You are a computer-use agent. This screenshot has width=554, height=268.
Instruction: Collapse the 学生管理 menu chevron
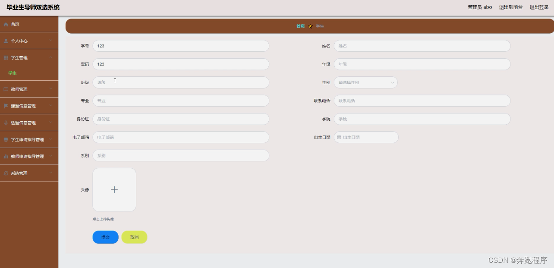tap(50, 58)
